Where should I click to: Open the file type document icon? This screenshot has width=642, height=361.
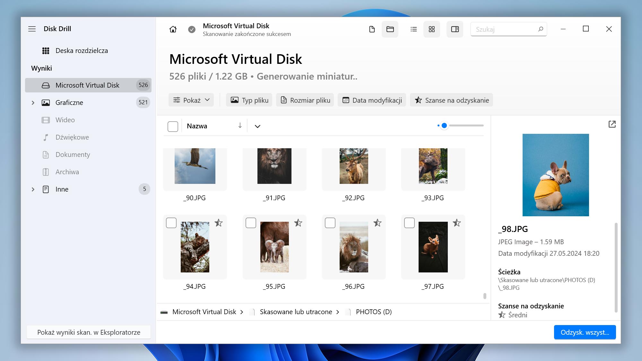coord(372,29)
